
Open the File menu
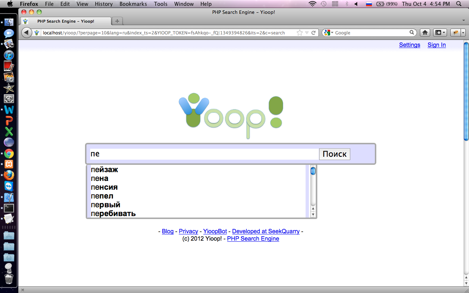49,4
